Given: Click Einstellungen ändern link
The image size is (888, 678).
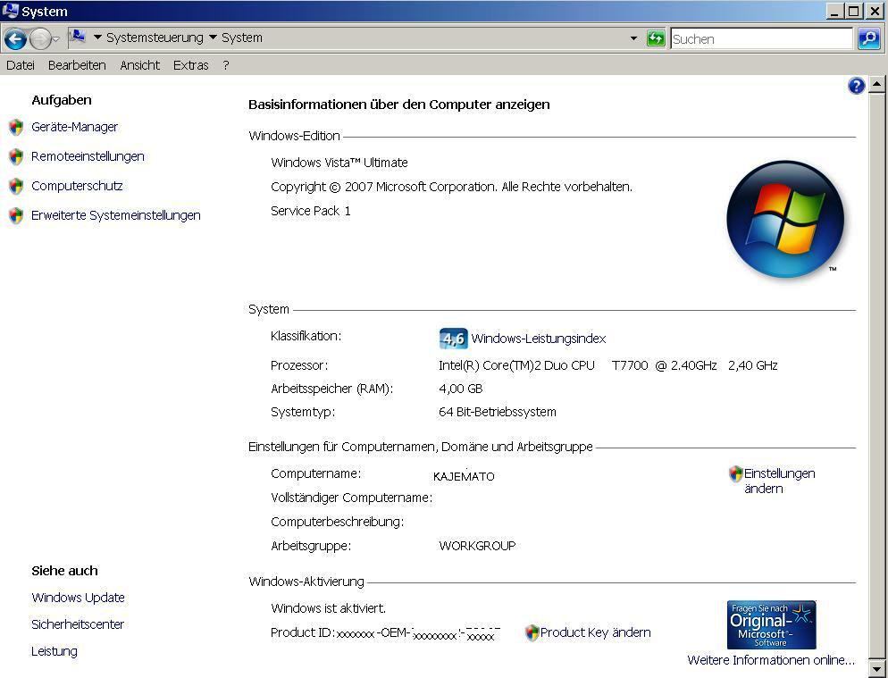Looking at the screenshot, I should coord(779,481).
